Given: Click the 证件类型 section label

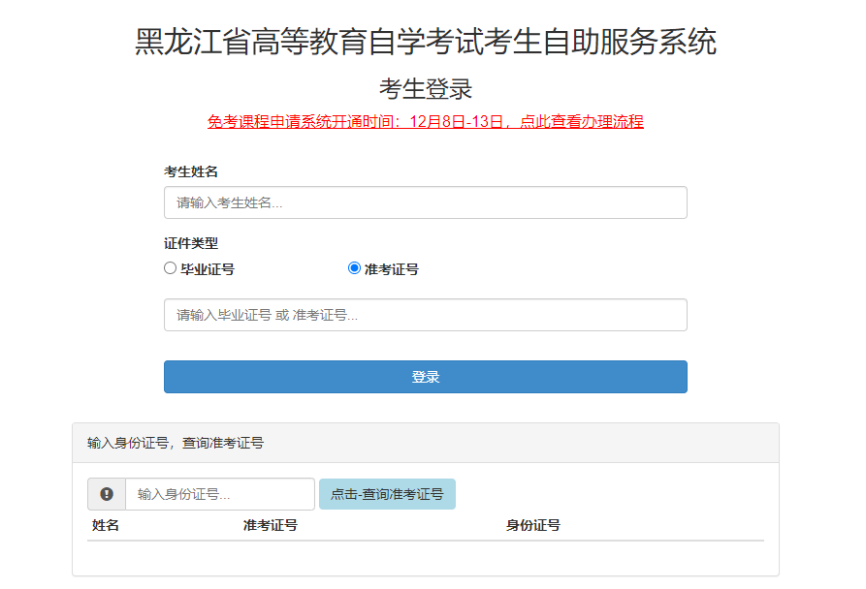Looking at the screenshot, I should point(190,243).
